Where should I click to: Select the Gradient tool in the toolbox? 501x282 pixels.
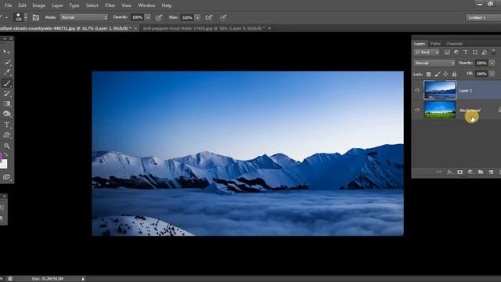pyautogui.click(x=6, y=103)
